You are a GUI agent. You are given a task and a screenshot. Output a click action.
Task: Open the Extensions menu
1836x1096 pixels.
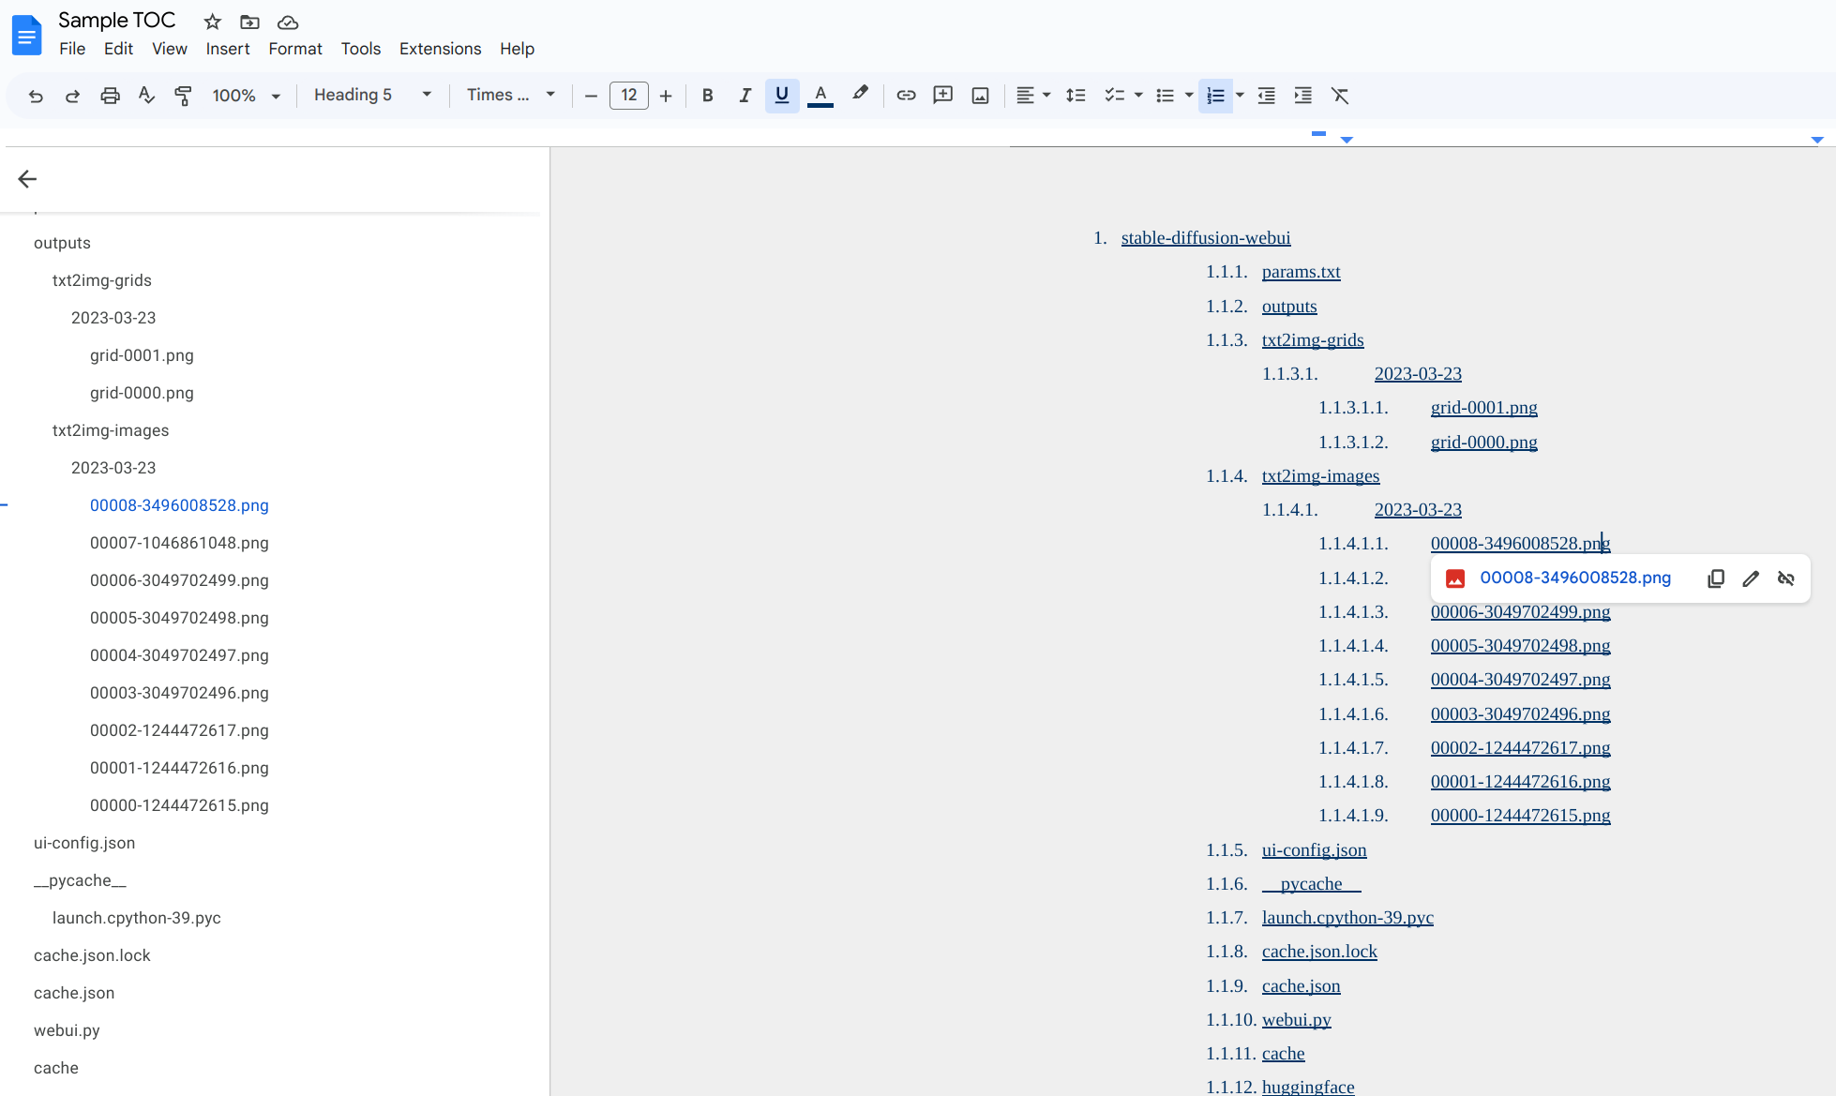[x=440, y=49]
